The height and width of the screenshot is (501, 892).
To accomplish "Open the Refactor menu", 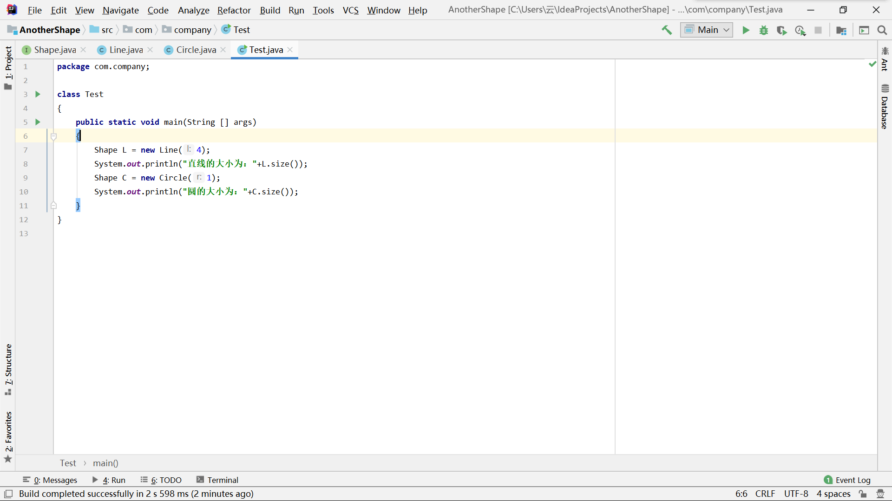I will (234, 10).
